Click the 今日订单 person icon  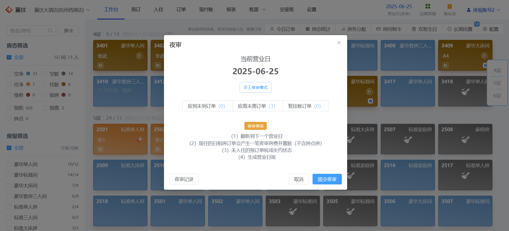[272, 29]
